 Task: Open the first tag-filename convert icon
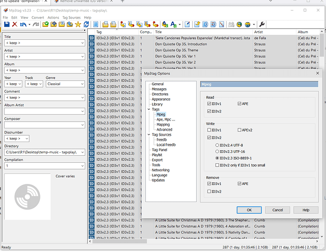click(x=123, y=24)
